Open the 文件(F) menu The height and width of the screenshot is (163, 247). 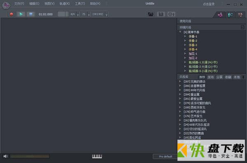[x=19, y=4]
